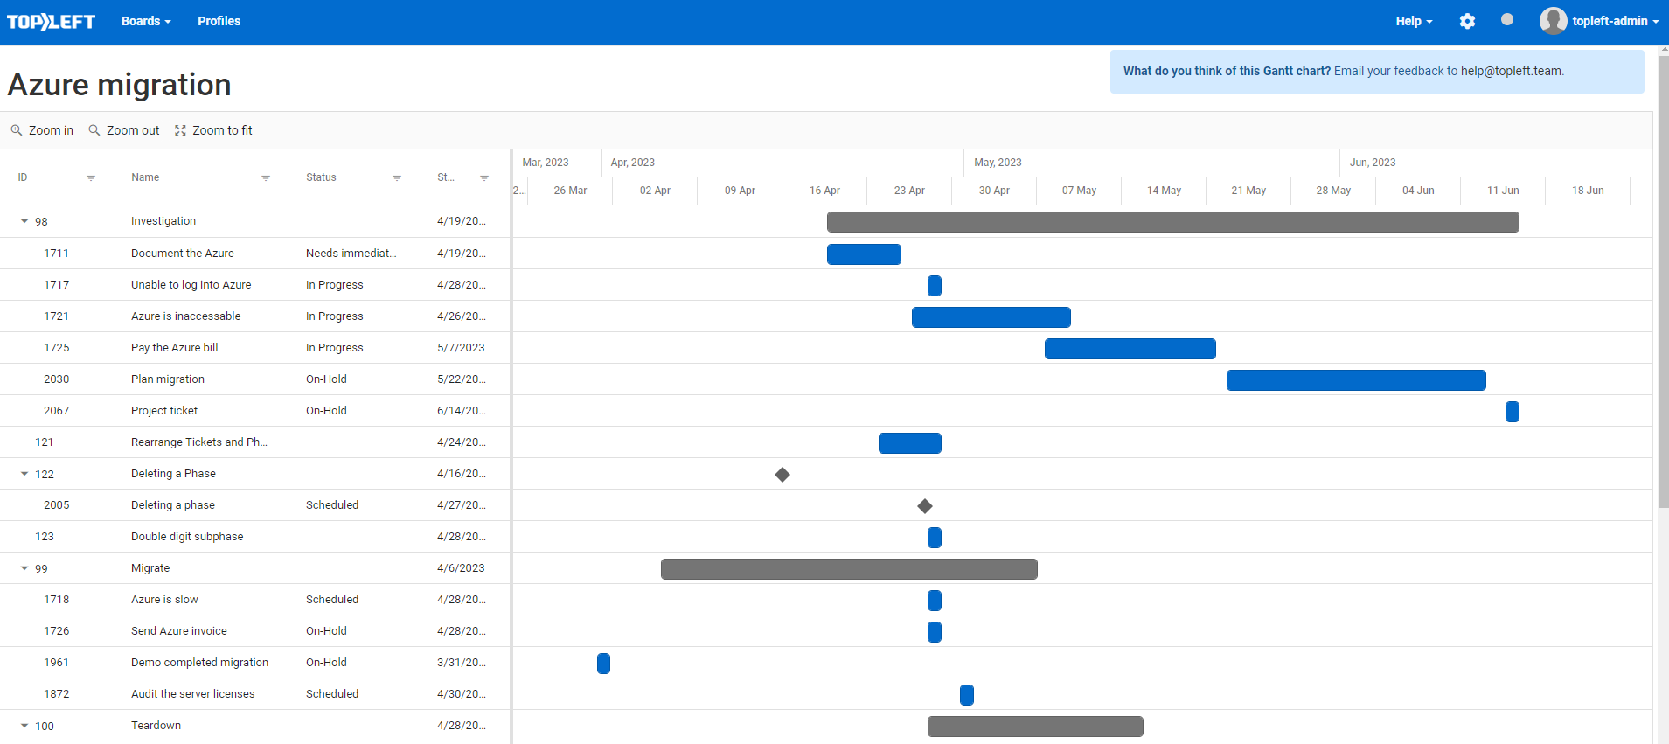Open the St... column filter icon
1669x744 pixels.
point(483,178)
